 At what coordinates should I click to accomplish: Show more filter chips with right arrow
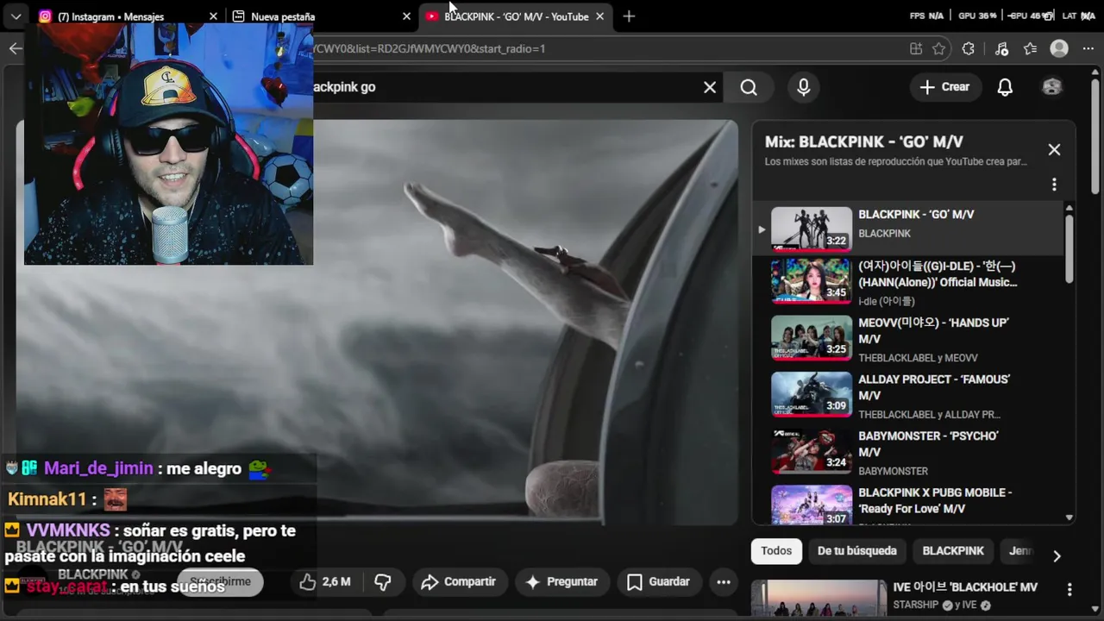click(x=1057, y=555)
